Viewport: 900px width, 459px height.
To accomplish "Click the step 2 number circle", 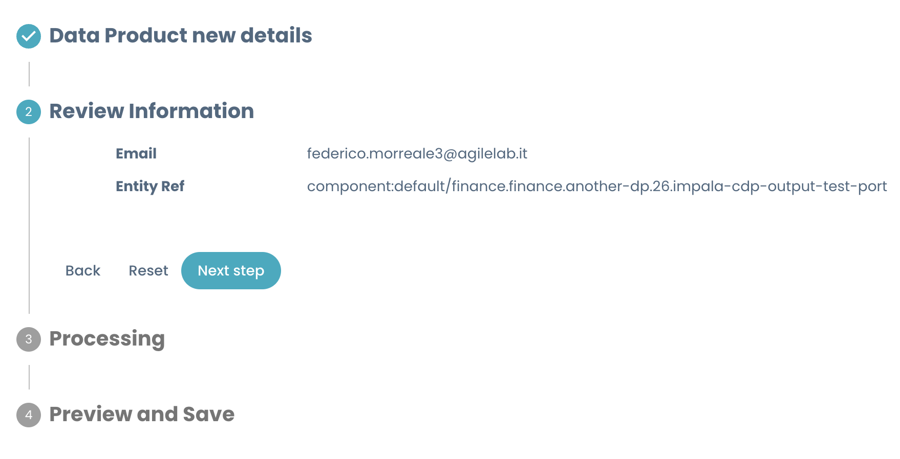I will 29,112.
